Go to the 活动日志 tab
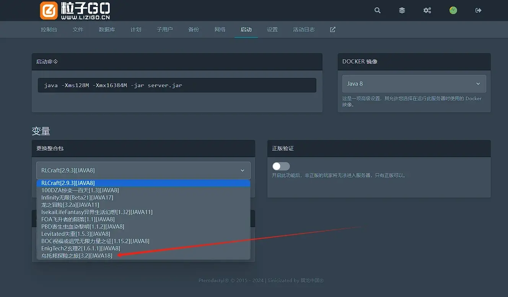508x297 pixels. pyautogui.click(x=304, y=29)
